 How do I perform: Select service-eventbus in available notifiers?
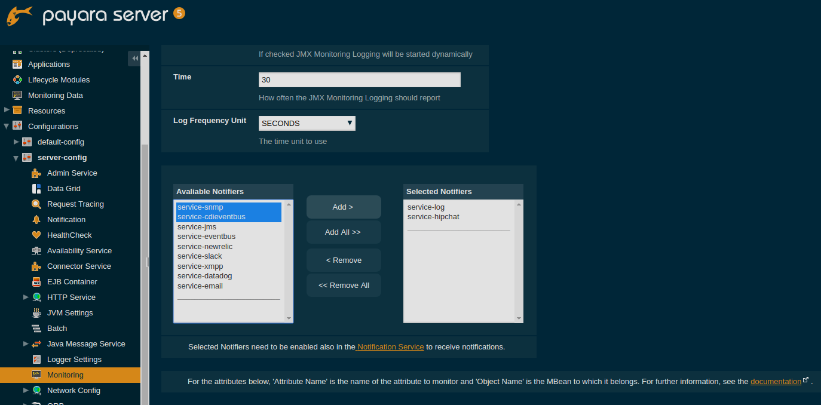click(x=228, y=237)
